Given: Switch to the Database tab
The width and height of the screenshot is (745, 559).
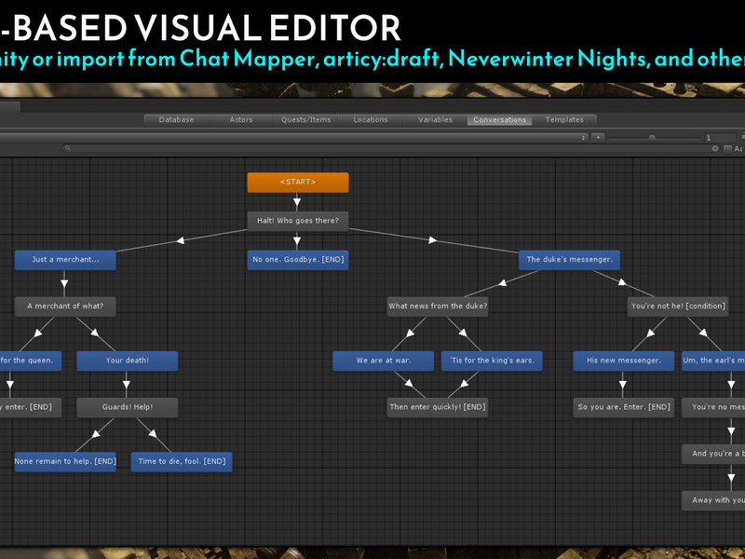Looking at the screenshot, I should click(x=176, y=120).
